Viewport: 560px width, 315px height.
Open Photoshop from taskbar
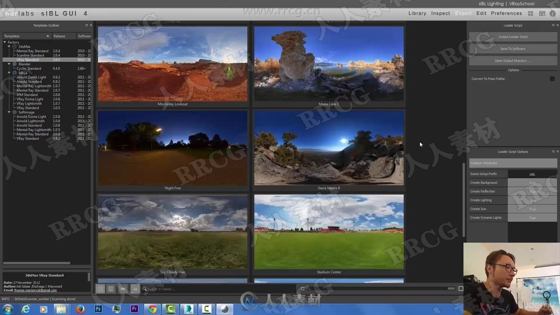[98, 309]
